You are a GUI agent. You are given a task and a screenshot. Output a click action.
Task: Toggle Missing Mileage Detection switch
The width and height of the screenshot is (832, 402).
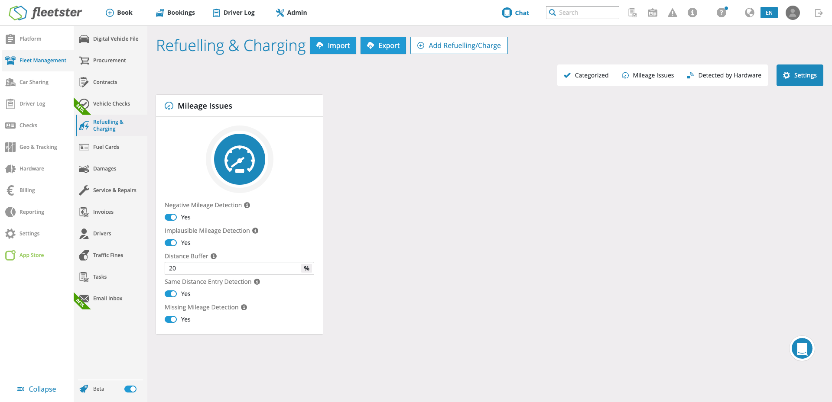[171, 319]
